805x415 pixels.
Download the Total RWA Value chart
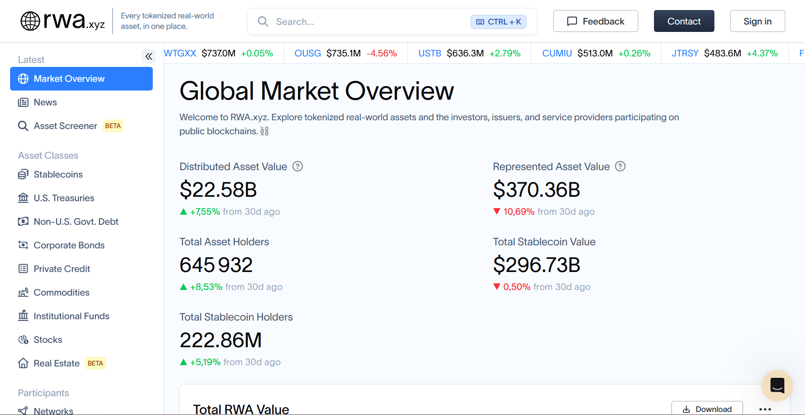[707, 409]
